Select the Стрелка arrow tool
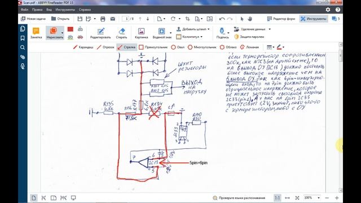 [x=126, y=47]
